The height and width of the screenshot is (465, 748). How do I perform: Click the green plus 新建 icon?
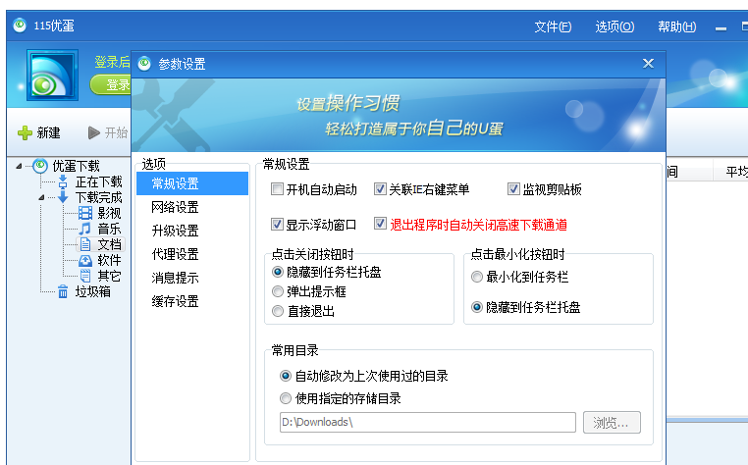click(x=25, y=132)
